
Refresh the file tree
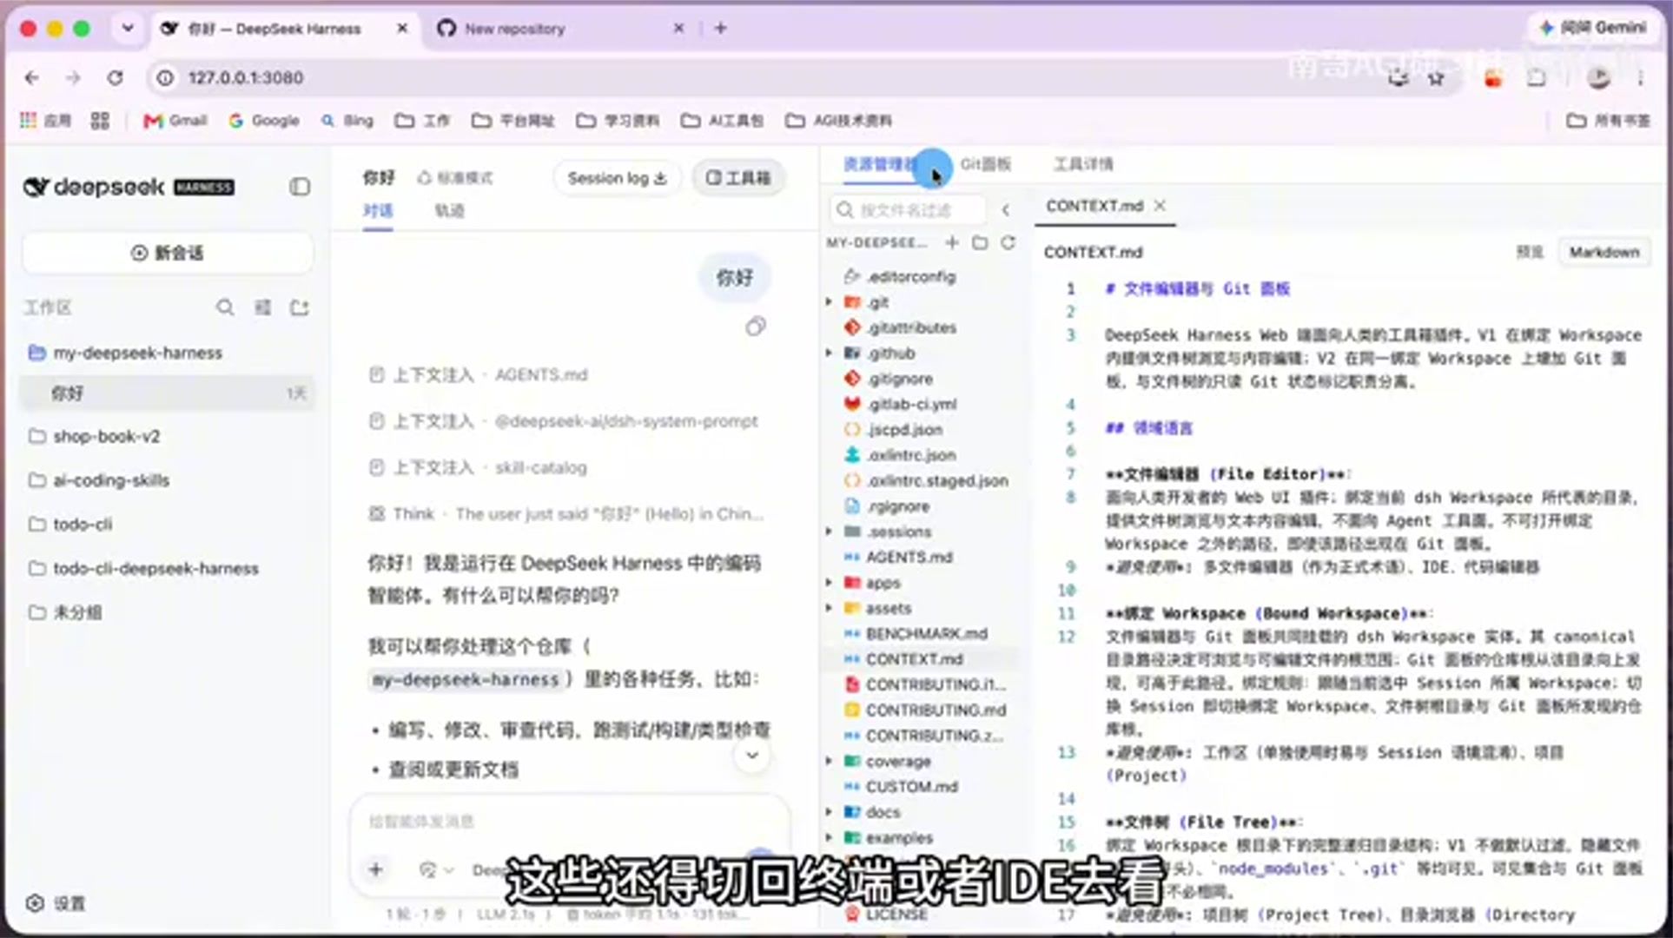pyautogui.click(x=1008, y=242)
